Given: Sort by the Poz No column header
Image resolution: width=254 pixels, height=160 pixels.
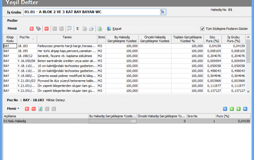Looking at the screenshot, I should [26, 38].
